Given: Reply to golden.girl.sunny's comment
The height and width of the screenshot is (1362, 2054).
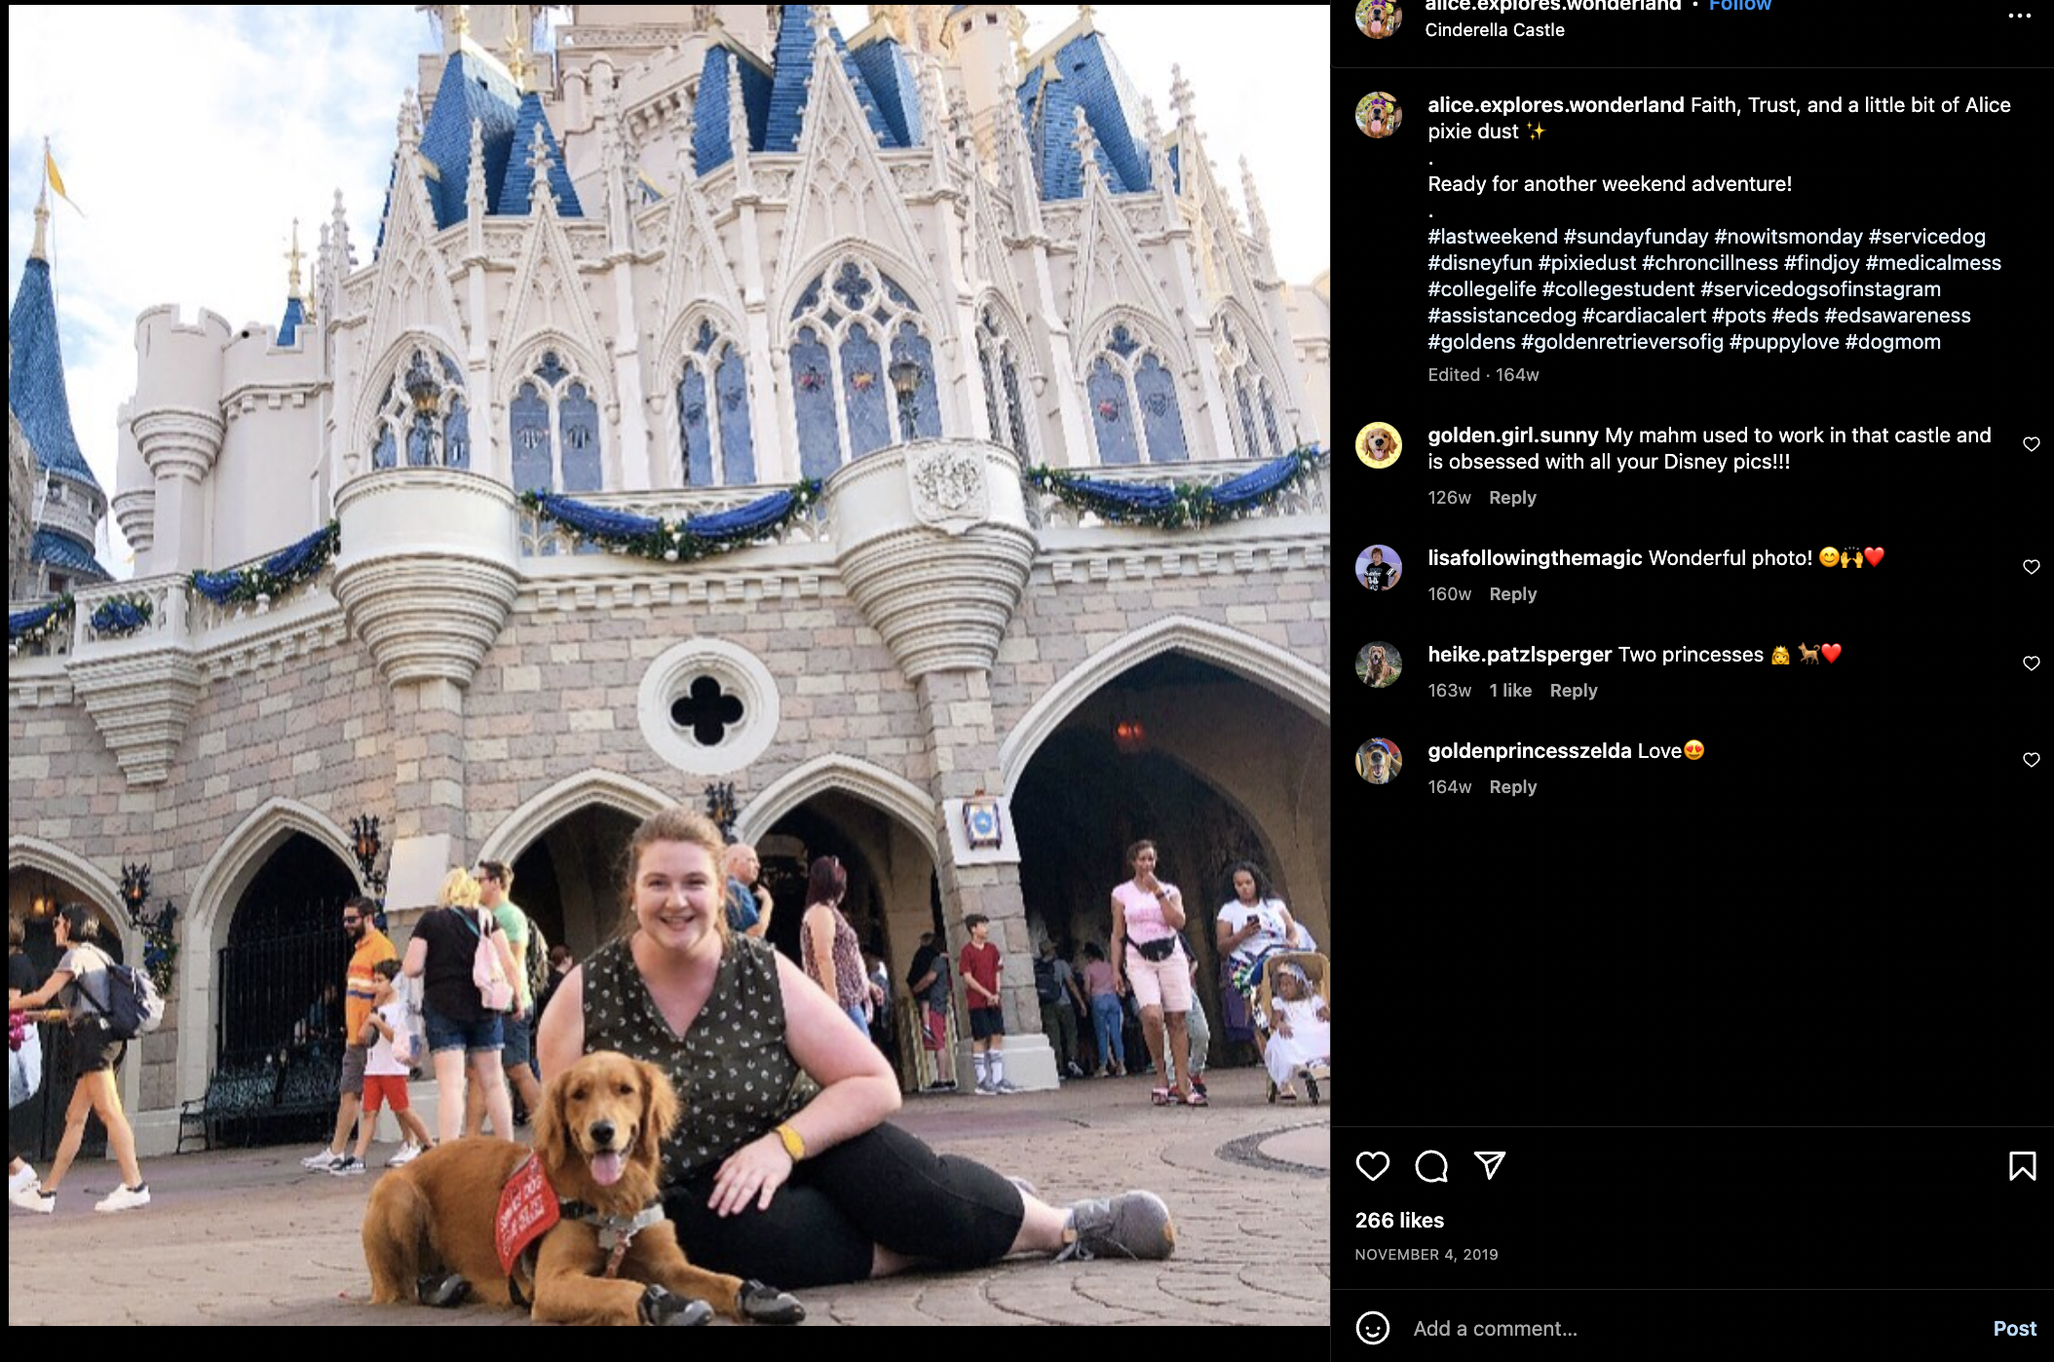Looking at the screenshot, I should point(1512,498).
